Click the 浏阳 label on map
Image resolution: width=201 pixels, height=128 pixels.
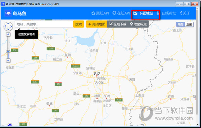[132, 80]
